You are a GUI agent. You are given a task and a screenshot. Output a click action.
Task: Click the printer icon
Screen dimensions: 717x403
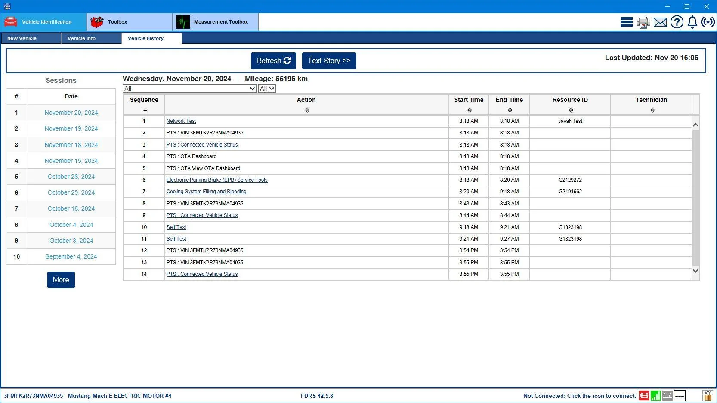(643, 22)
